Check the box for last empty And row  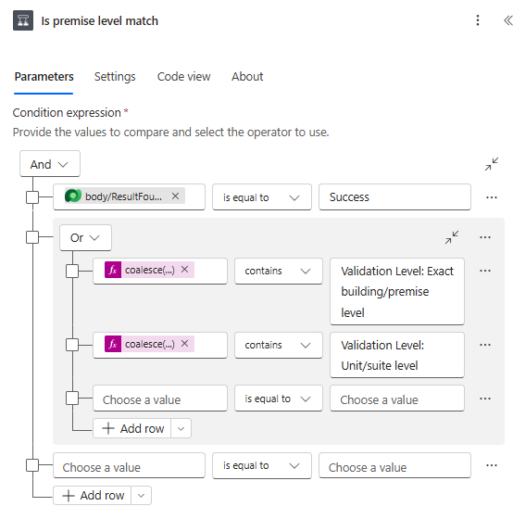32,465
